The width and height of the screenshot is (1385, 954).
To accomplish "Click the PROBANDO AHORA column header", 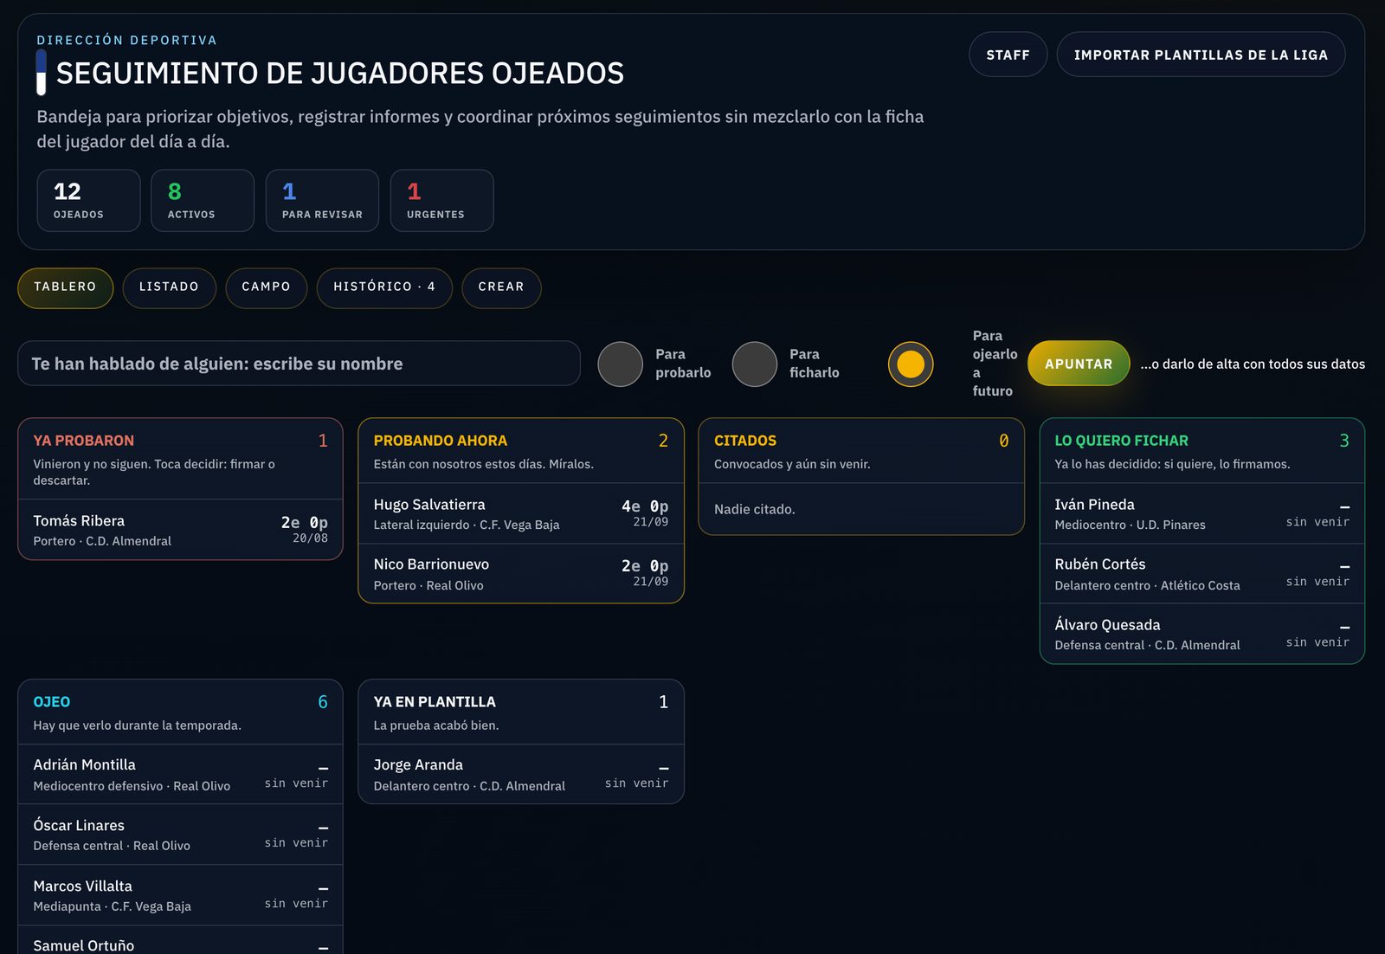I will 521,451.
